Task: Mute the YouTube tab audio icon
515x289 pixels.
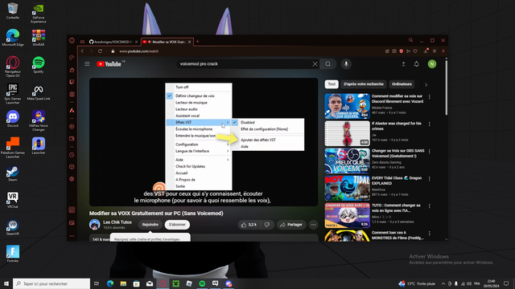Action: (x=150, y=42)
